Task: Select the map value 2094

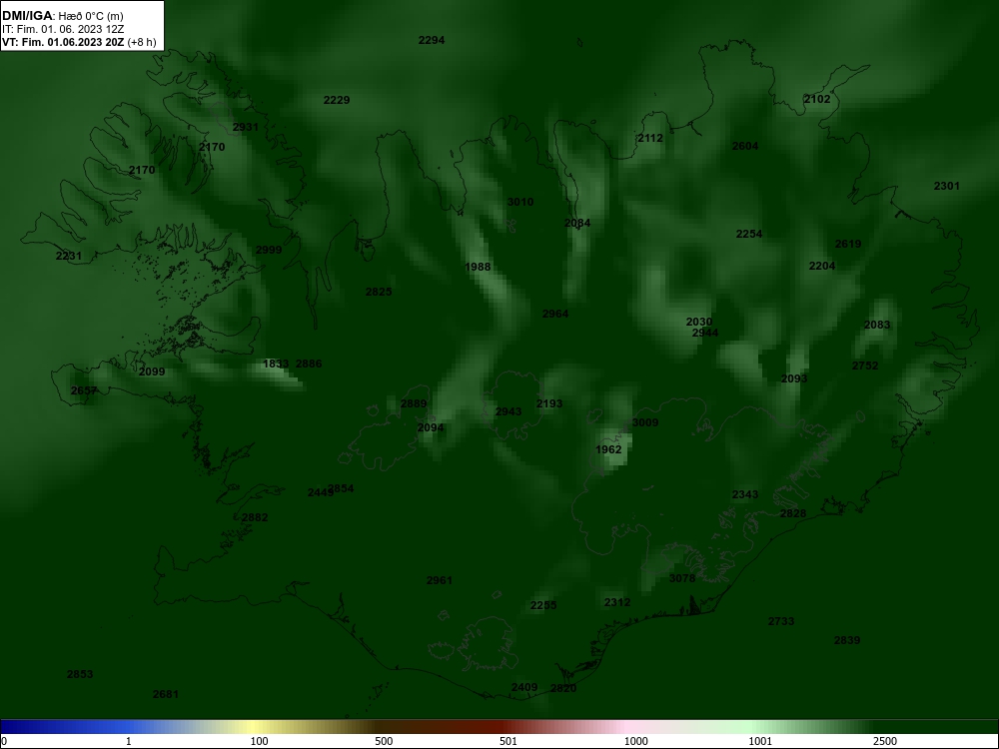Action: (x=430, y=428)
